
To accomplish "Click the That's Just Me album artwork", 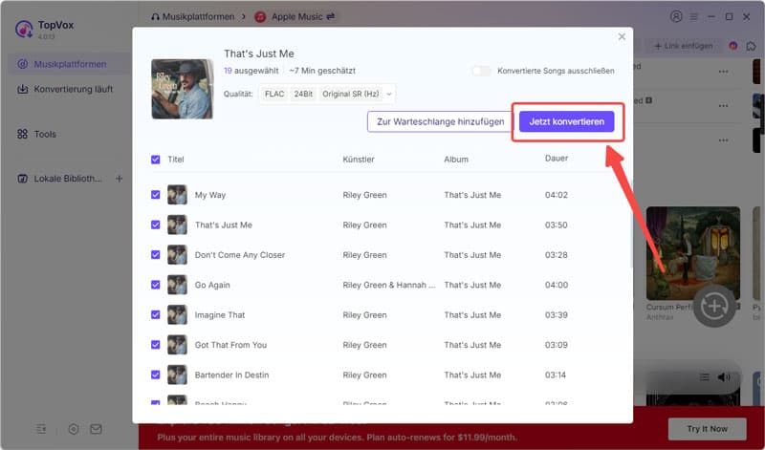I will 182,89.
